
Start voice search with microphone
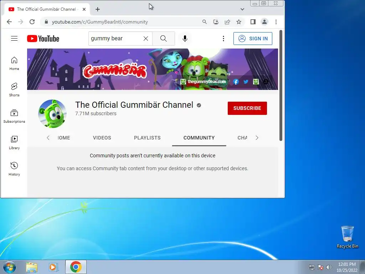tap(185, 39)
